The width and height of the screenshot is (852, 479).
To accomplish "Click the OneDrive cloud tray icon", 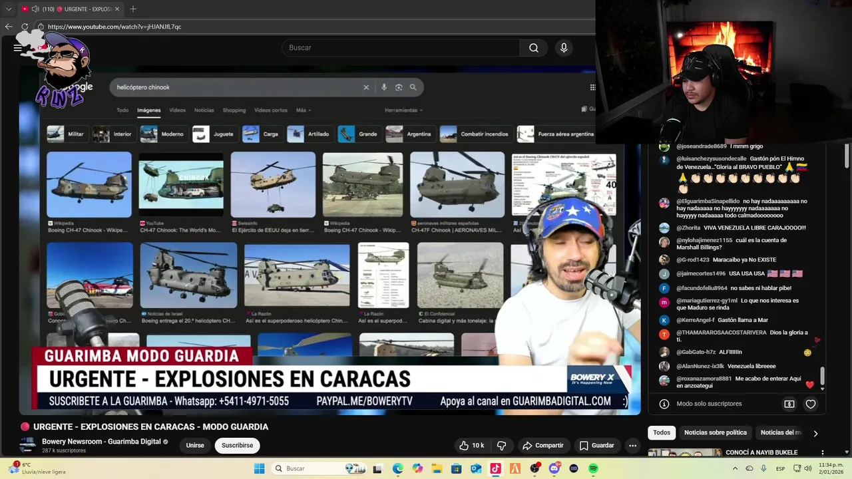I will click(x=749, y=468).
